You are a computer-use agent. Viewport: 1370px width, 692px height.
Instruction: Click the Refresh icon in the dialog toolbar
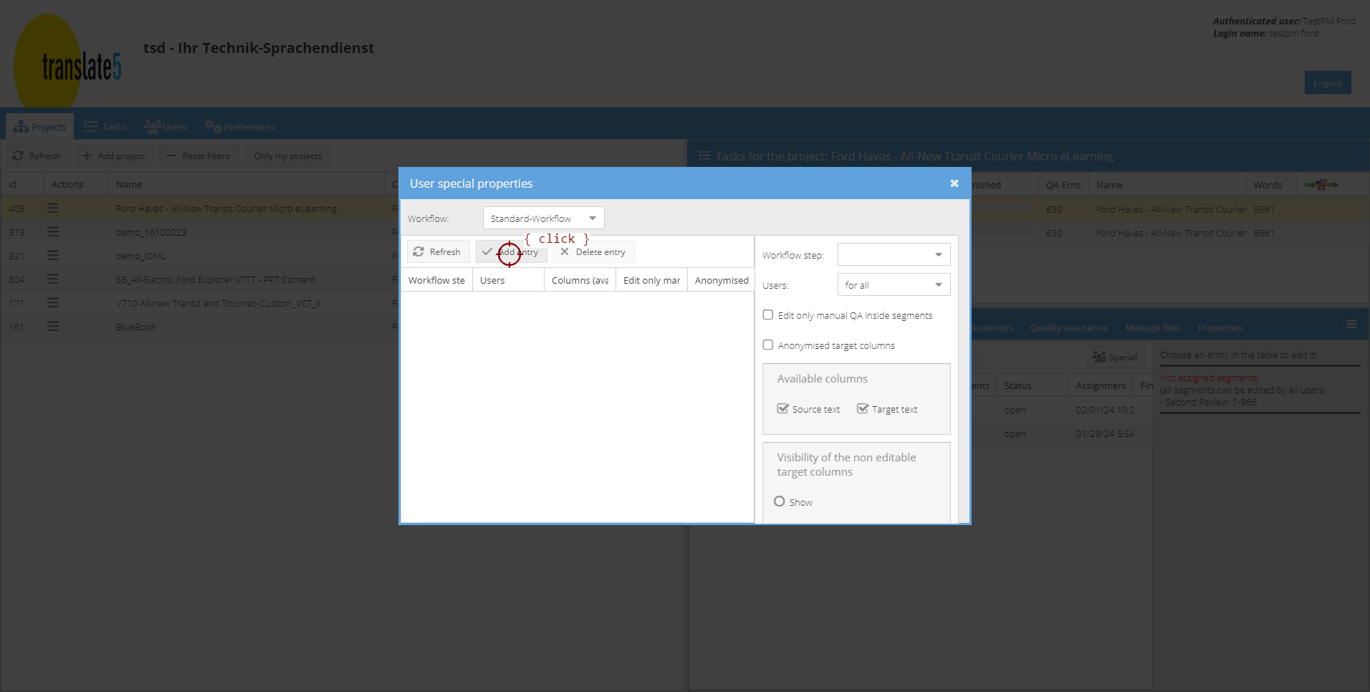coord(418,252)
